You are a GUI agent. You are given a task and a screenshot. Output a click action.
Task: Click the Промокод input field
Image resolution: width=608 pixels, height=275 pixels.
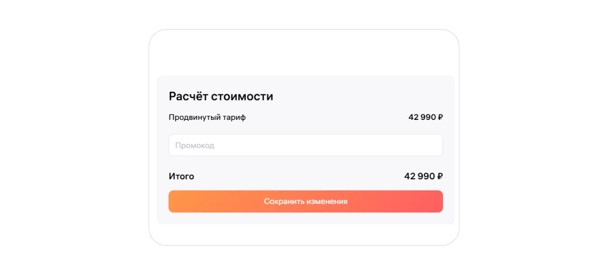305,145
